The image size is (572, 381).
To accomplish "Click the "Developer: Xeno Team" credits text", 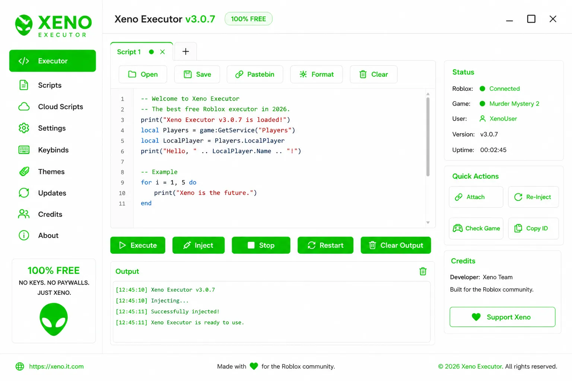I will (481, 277).
